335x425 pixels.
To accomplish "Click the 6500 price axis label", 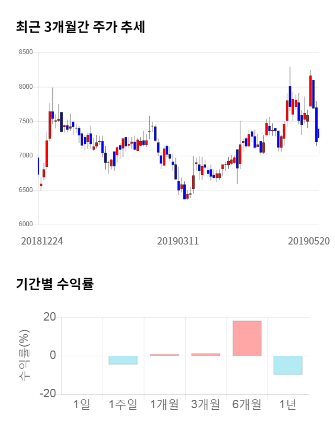I will pyautogui.click(x=25, y=190).
